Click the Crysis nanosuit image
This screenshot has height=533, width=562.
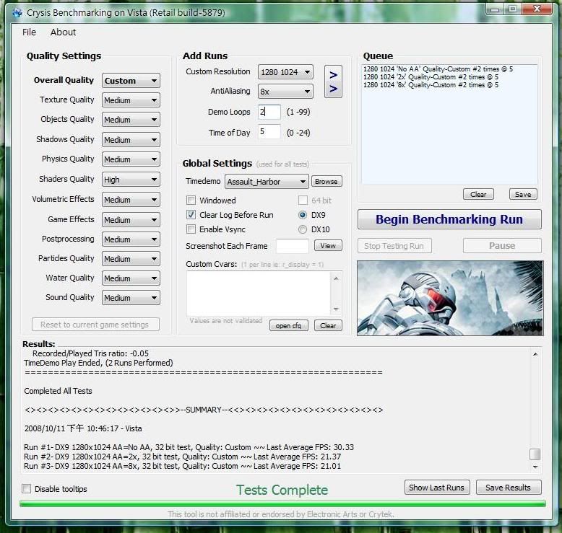pos(450,298)
